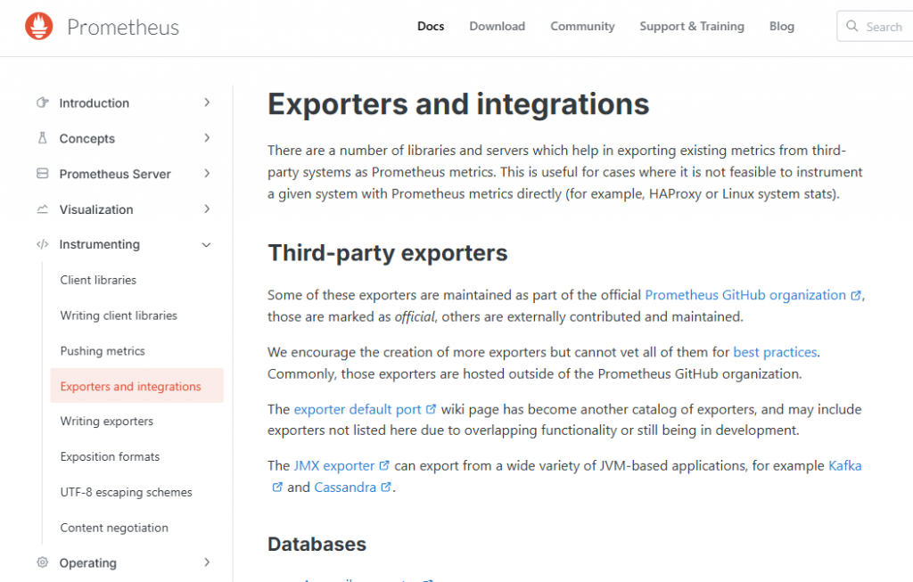Click the Prometheus torch logo icon

coord(39,27)
